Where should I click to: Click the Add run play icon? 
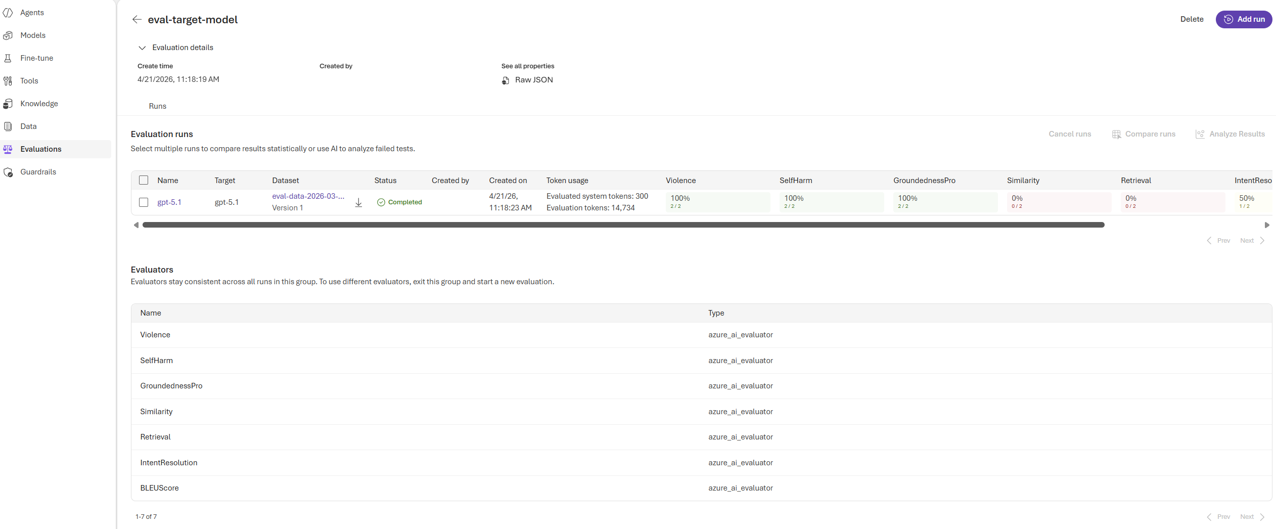coord(1228,19)
